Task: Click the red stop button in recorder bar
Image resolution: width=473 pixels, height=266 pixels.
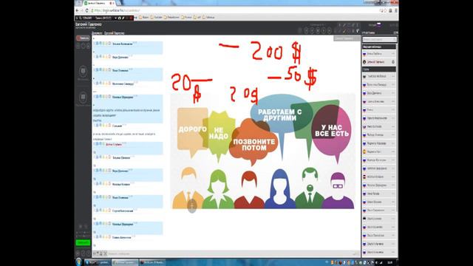Action: (131, 18)
